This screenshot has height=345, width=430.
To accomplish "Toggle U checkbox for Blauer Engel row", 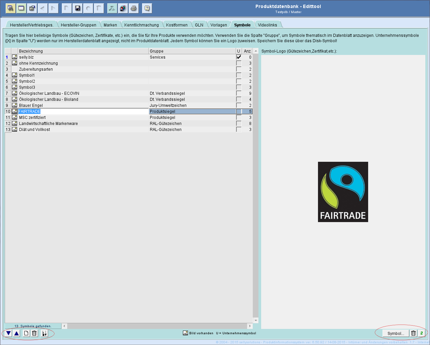I will coord(238,106).
